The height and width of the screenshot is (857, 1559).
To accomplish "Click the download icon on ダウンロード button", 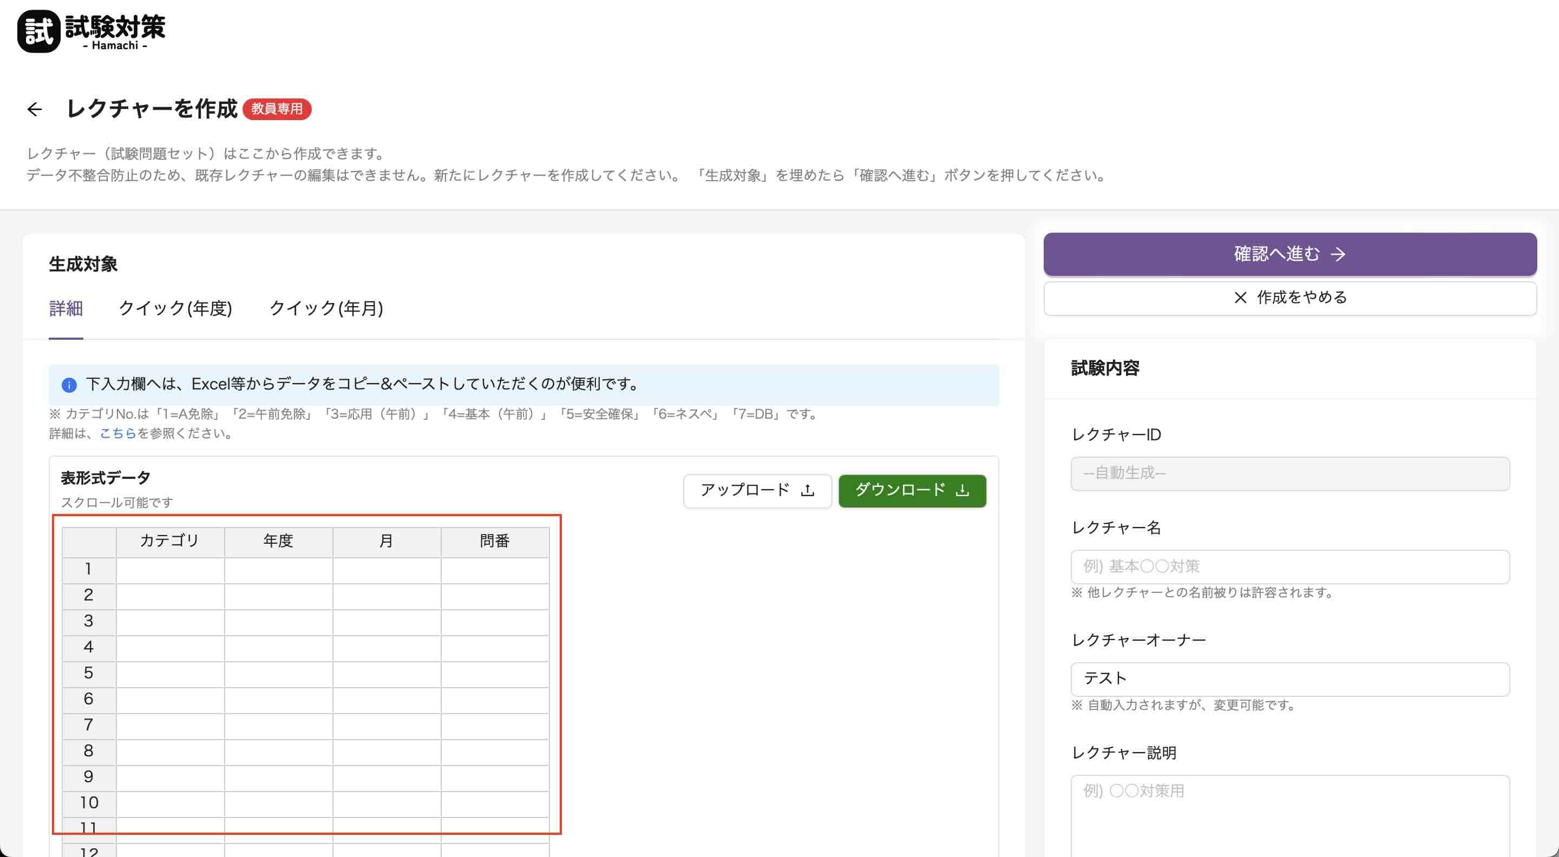I will [x=962, y=491].
